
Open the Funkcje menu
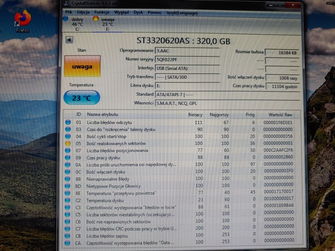(x=102, y=12)
